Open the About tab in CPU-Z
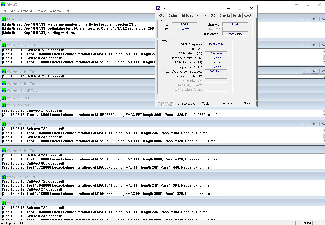The width and height of the screenshot is (325, 225). pos(248,15)
